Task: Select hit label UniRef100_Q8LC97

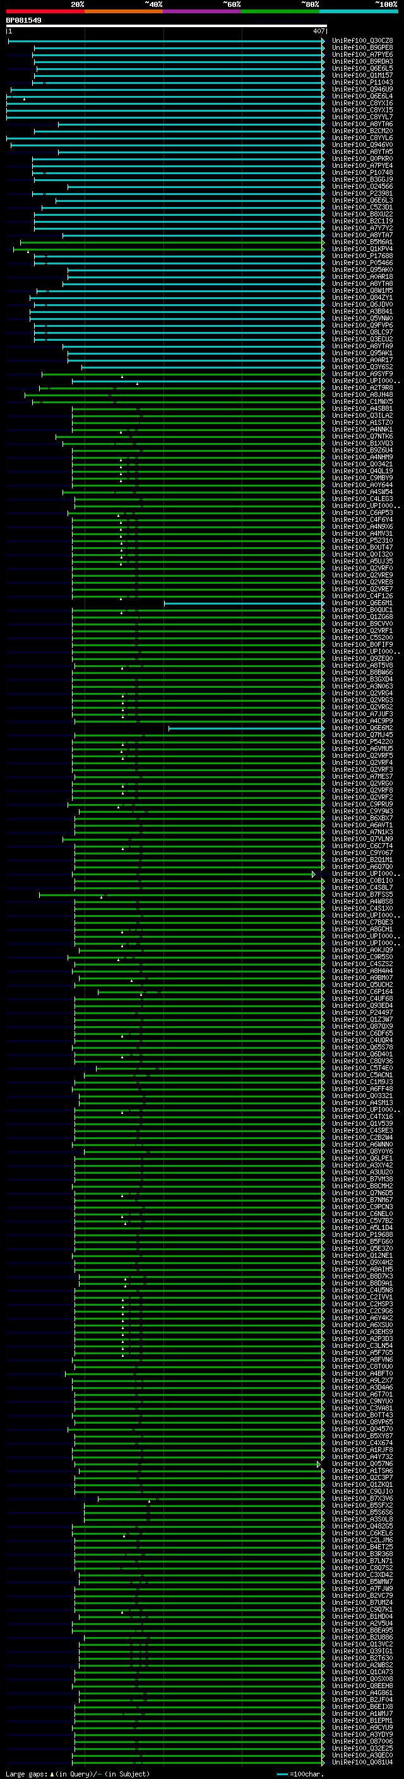Action: (362, 332)
